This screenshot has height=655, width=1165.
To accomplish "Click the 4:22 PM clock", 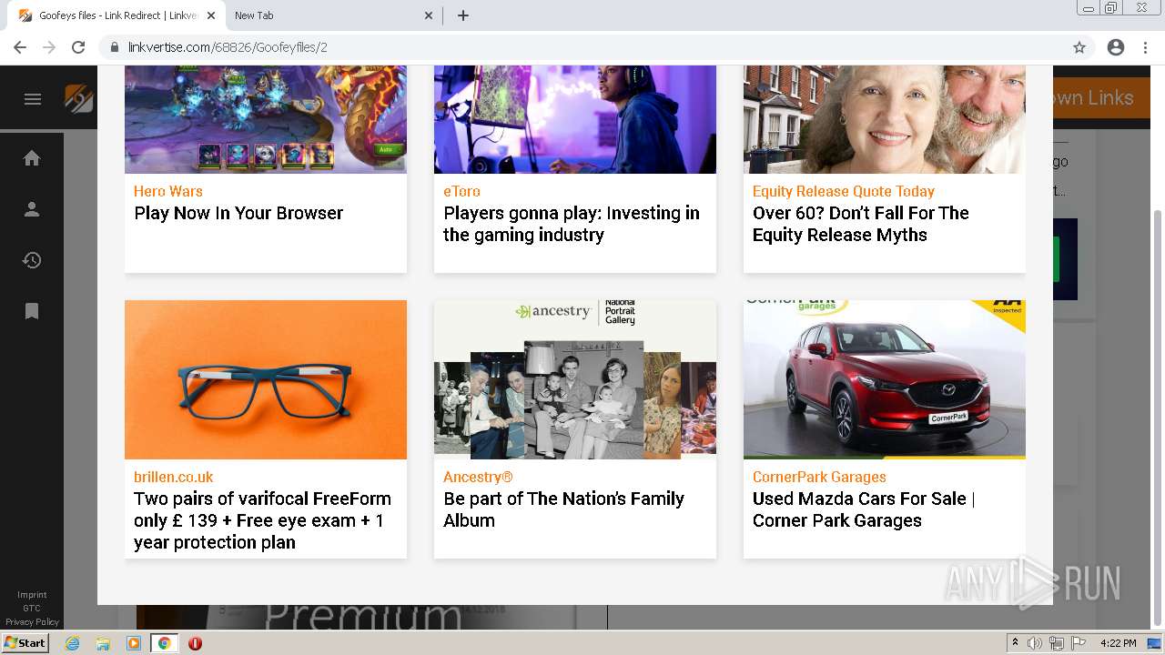I will tap(1118, 643).
